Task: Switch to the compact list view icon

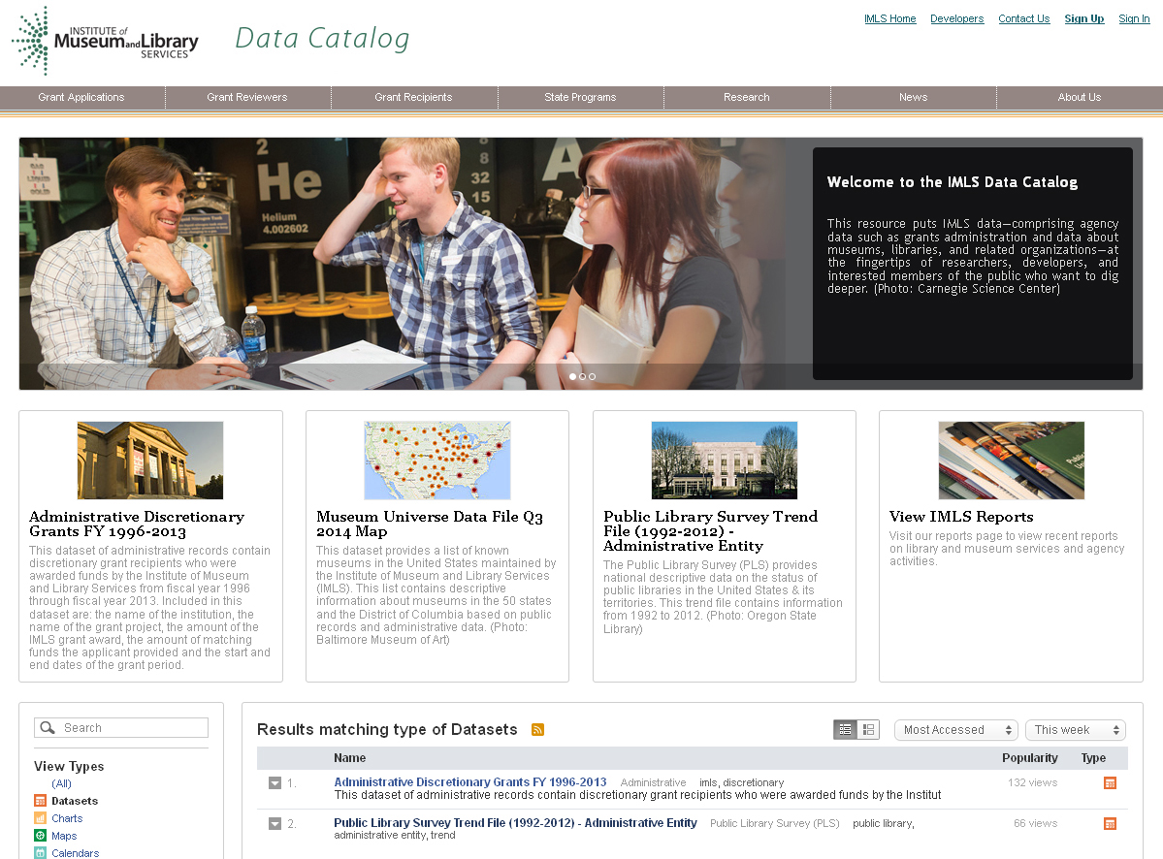Action: click(x=845, y=730)
